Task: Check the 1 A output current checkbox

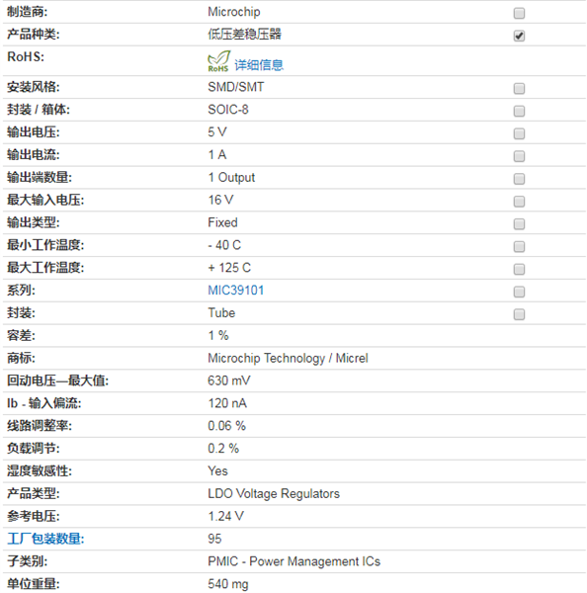Action: pos(519,156)
